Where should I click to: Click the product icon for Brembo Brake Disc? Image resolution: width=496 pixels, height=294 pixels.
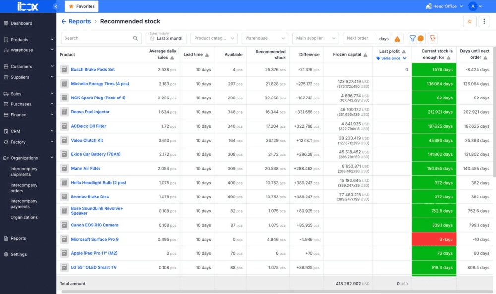64,196
